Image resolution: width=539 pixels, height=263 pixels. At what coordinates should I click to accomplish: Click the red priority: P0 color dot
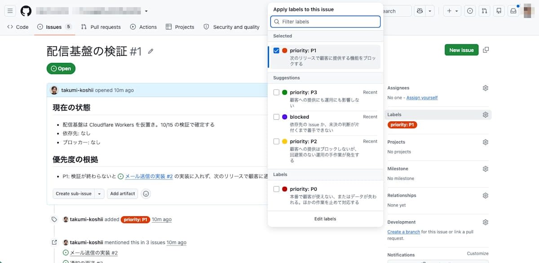pyautogui.click(x=285, y=189)
